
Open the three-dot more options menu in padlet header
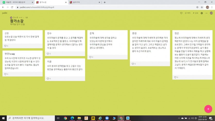207,13
